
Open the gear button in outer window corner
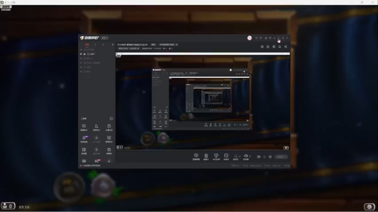[369, 207]
